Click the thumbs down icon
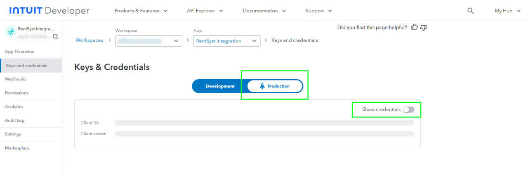 [423, 27]
